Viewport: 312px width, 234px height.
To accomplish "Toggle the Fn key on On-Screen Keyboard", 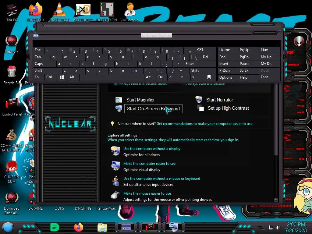I will click(39, 77).
